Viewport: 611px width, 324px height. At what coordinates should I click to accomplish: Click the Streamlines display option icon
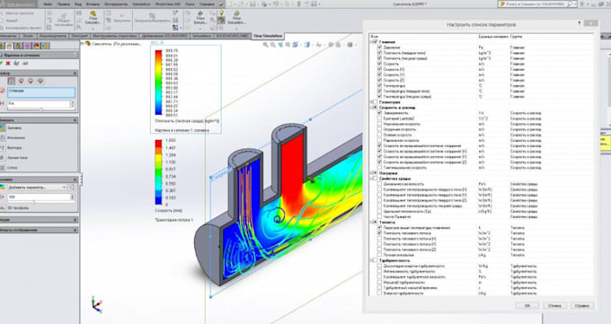[3, 158]
